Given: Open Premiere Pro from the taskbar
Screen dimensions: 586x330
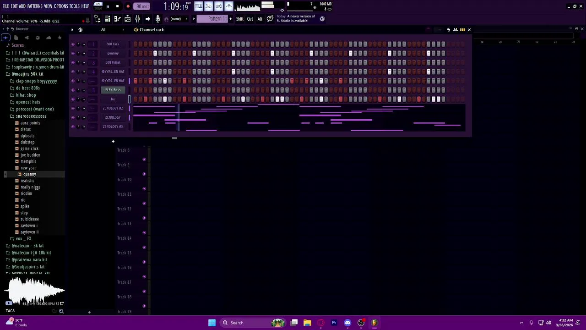Looking at the screenshot, I should click(x=334, y=323).
